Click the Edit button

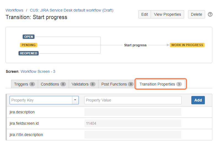click(x=145, y=14)
